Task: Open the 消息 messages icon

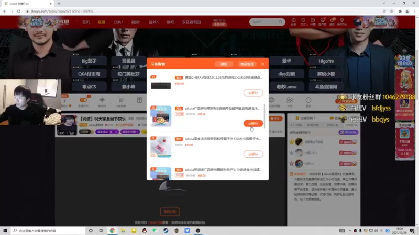Action: [332, 22]
